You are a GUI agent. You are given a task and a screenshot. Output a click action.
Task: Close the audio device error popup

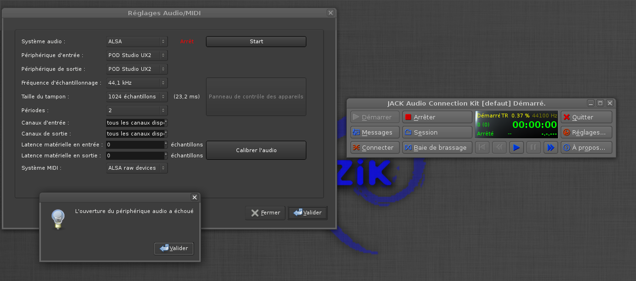click(195, 197)
